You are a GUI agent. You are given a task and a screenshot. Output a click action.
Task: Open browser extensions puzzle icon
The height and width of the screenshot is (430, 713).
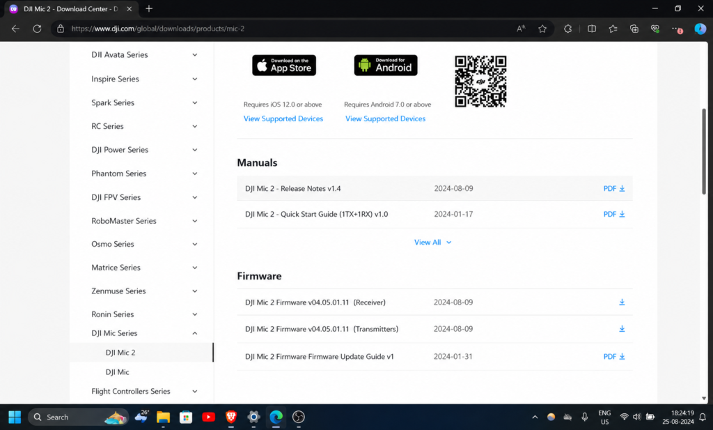[x=568, y=29]
